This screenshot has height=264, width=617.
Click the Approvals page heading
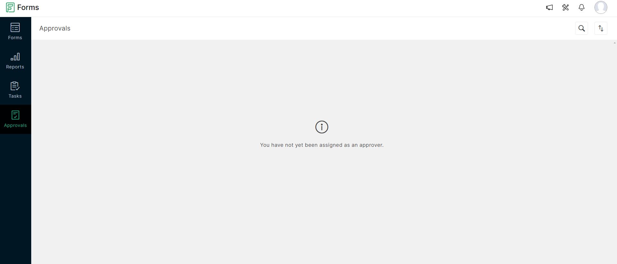[x=55, y=28]
